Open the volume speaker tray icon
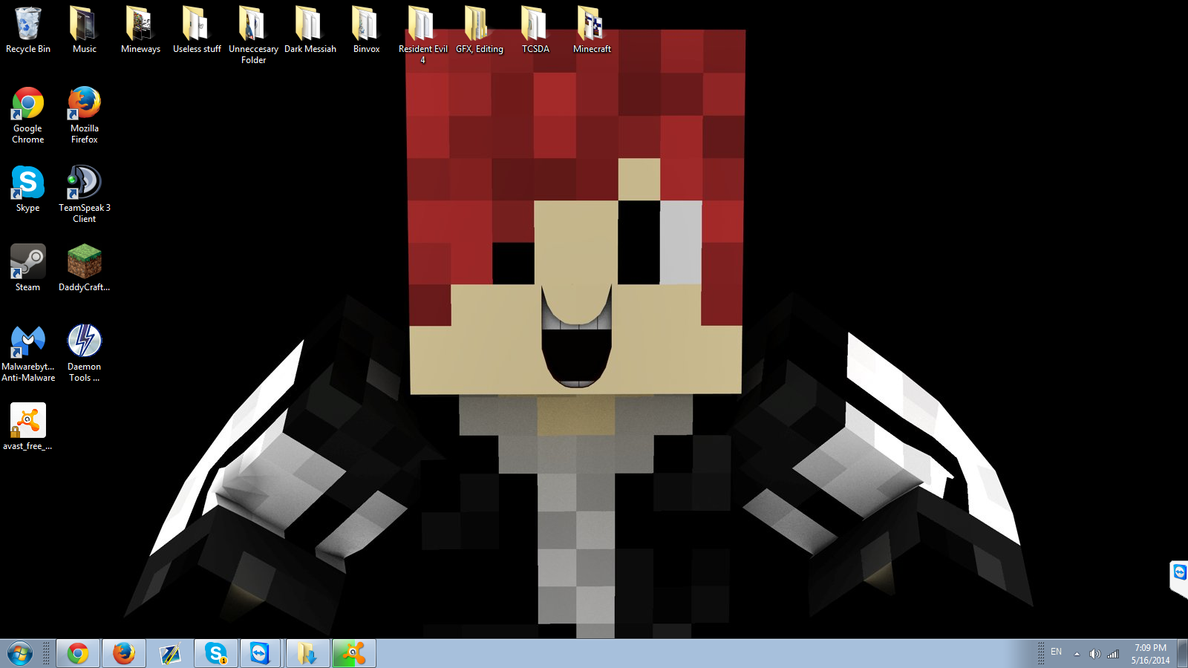Screen dimensions: 1188x668 click(1094, 654)
